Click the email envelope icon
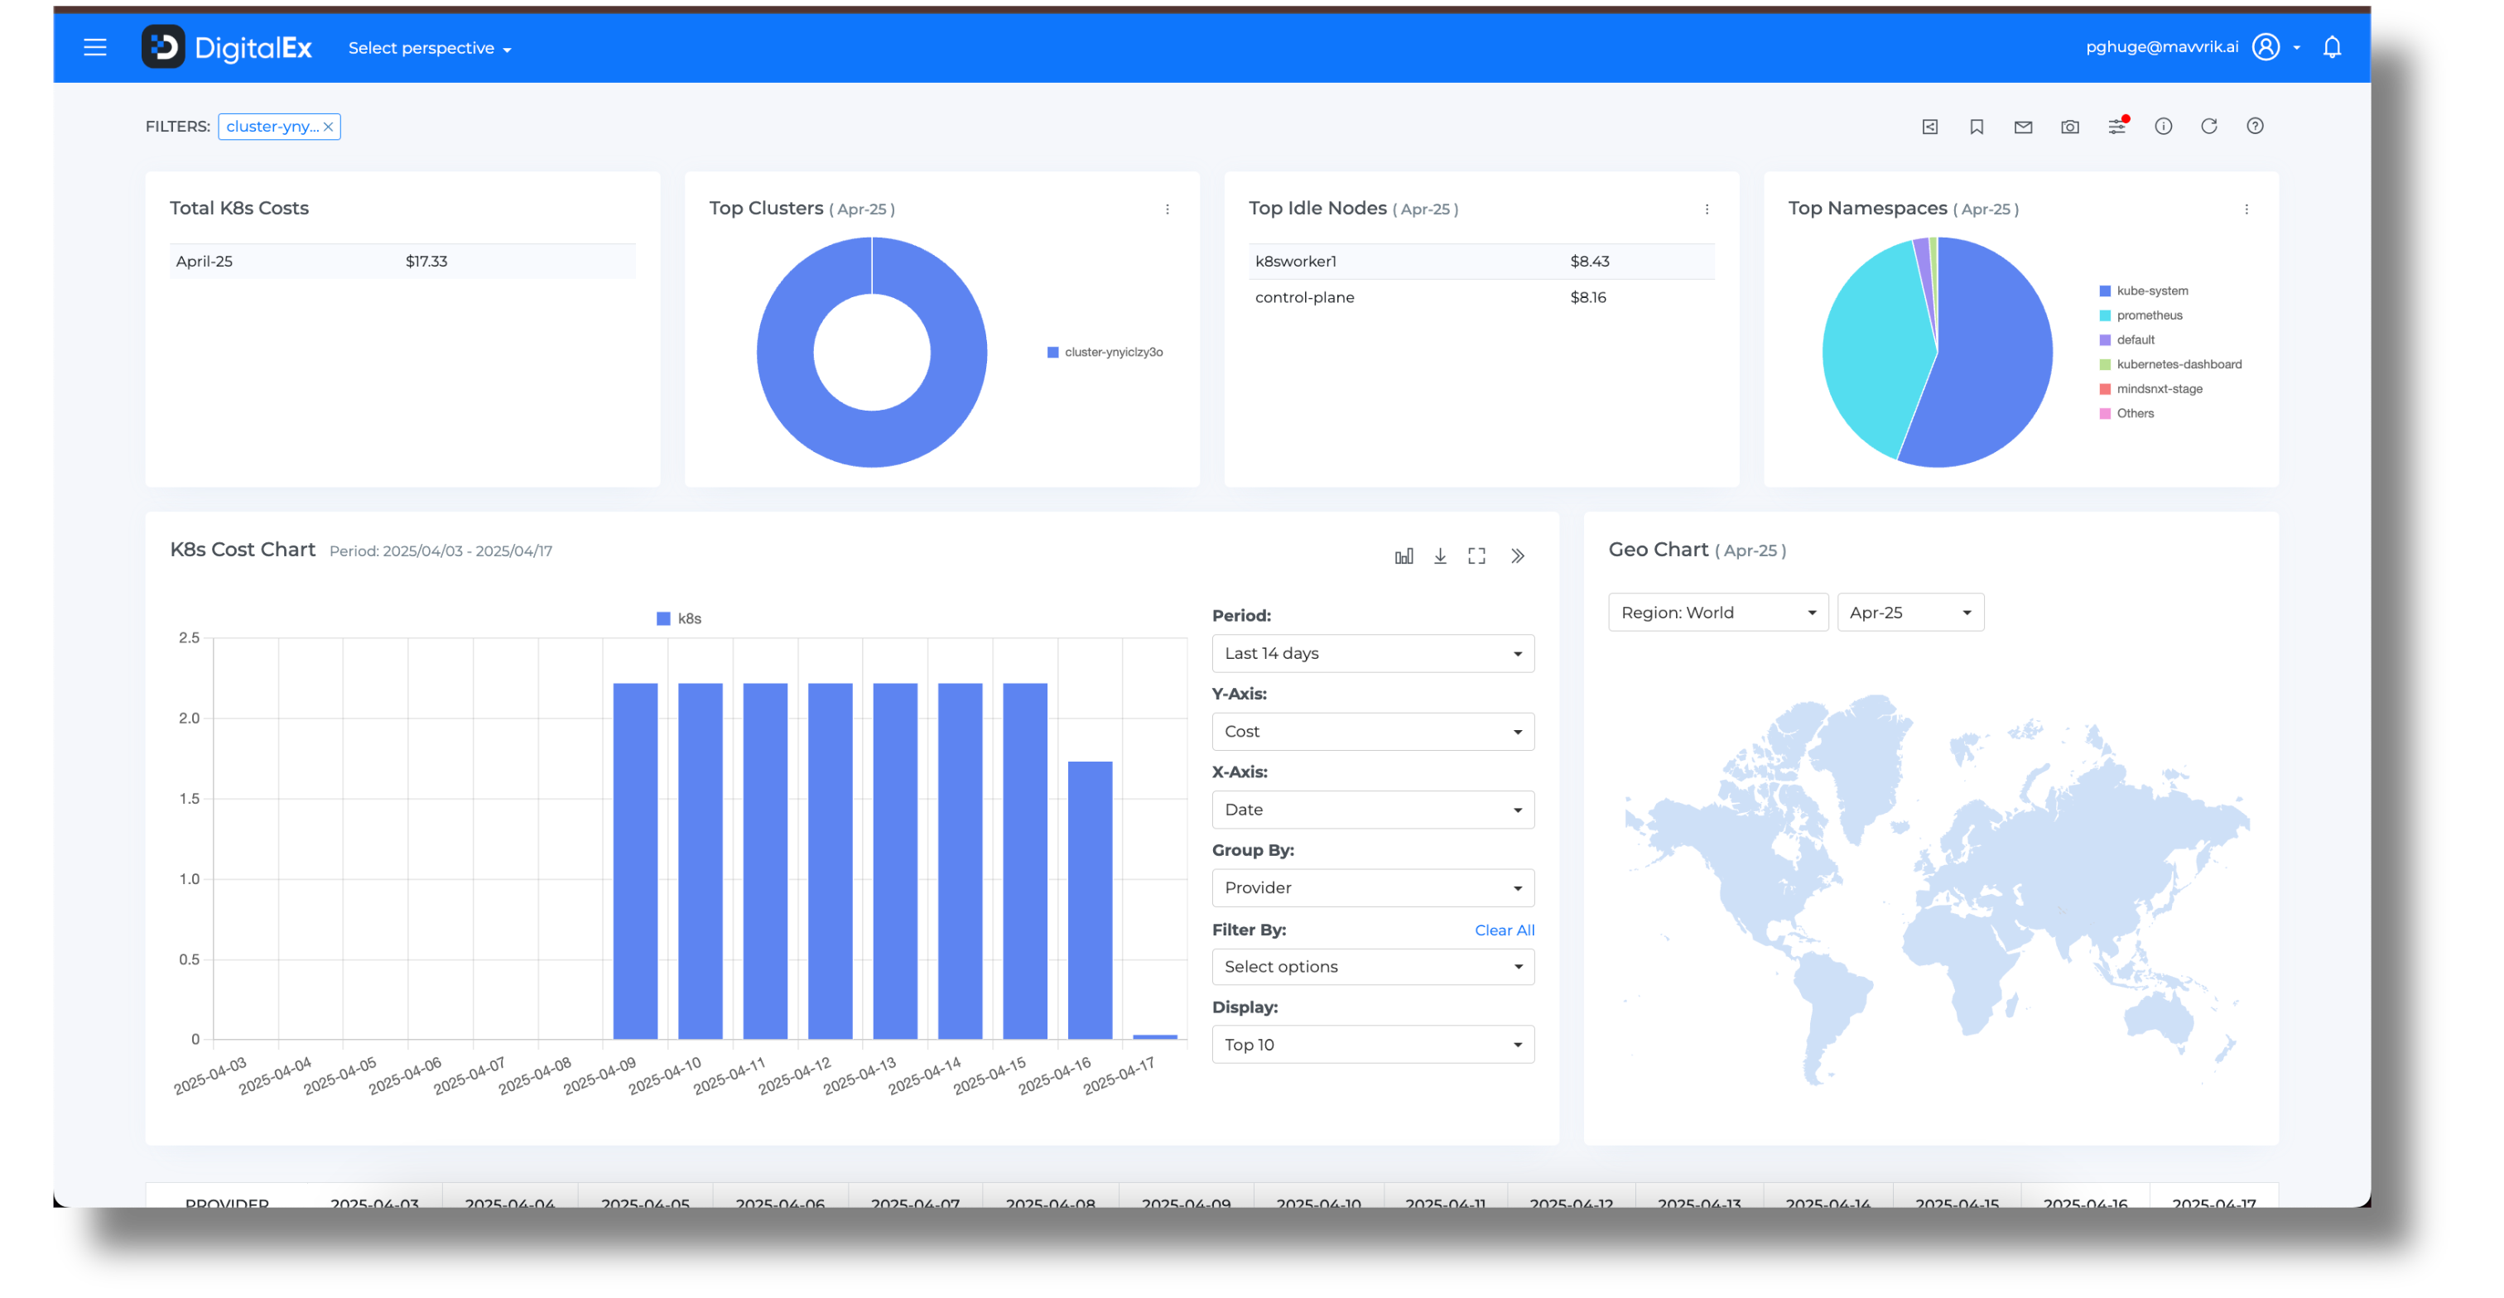The width and height of the screenshot is (2504, 1298). [x=2023, y=127]
